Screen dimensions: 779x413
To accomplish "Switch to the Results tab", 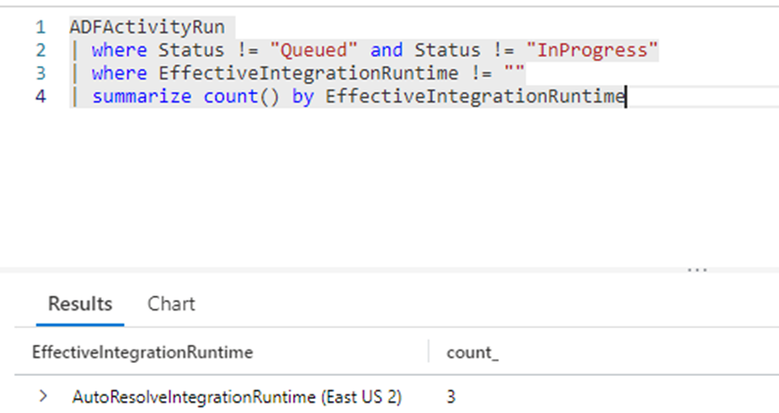I will point(80,304).
